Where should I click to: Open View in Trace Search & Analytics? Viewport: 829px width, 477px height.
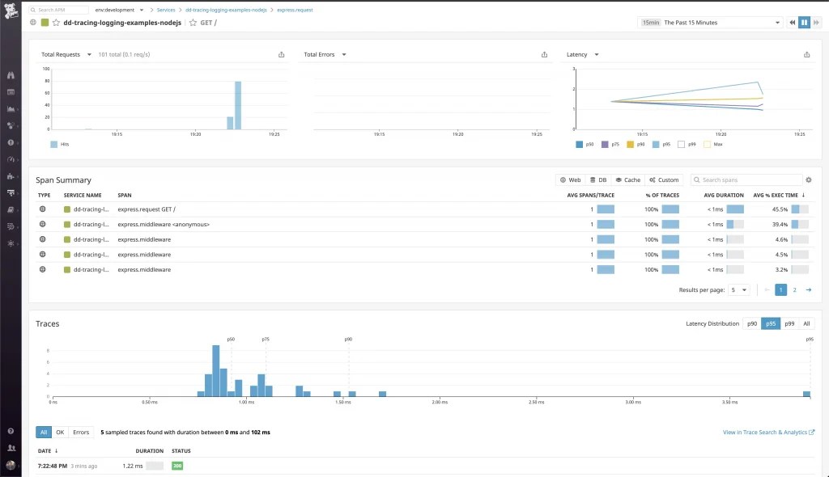tap(764, 432)
